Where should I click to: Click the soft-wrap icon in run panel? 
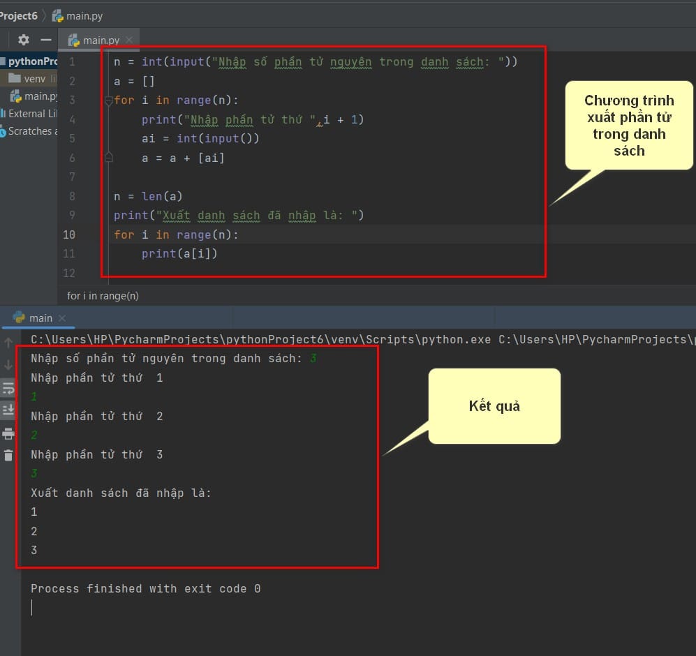pyautogui.click(x=8, y=388)
